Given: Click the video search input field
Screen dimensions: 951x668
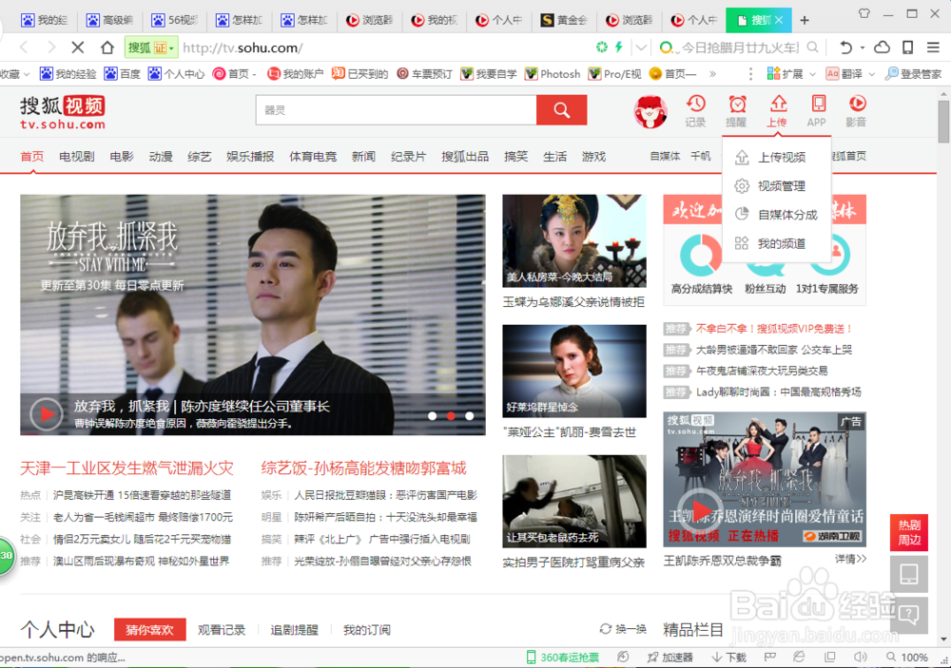Looking at the screenshot, I should point(396,109).
